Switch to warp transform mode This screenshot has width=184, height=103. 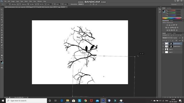tap(91, 4)
